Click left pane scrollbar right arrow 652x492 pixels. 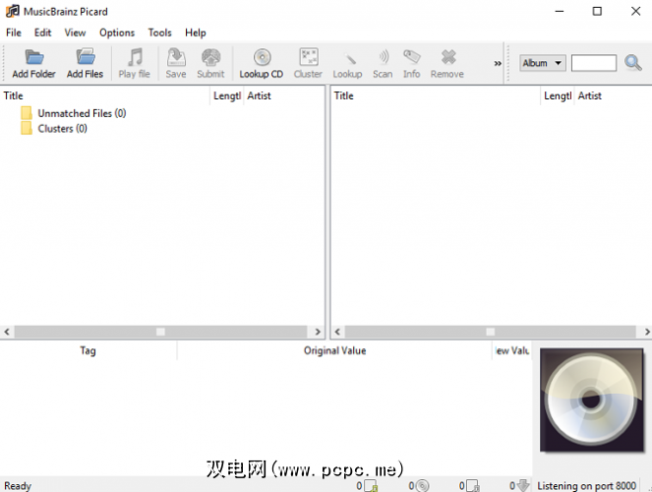318,332
